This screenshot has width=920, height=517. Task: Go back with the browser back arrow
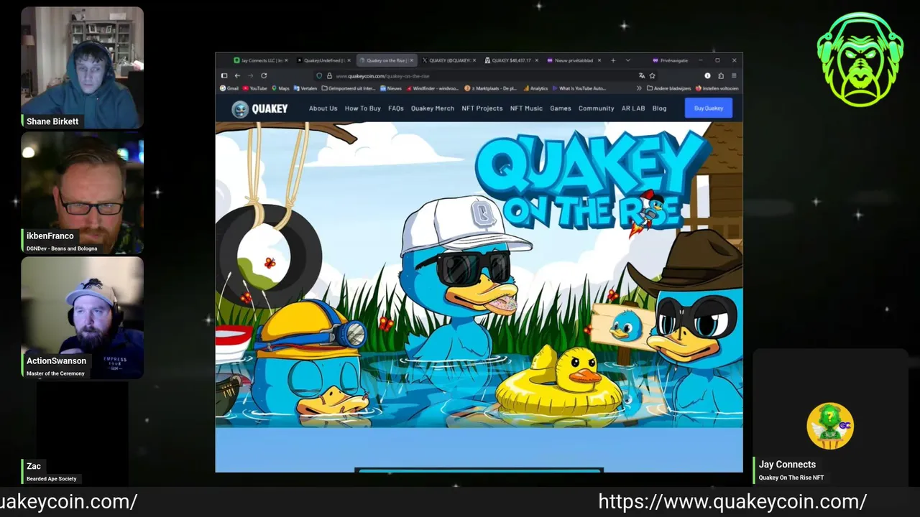pyautogui.click(x=237, y=75)
